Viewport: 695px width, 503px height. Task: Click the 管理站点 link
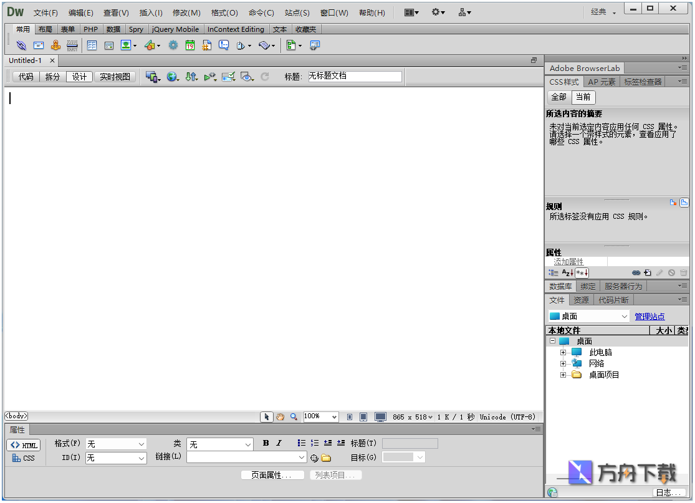(649, 317)
